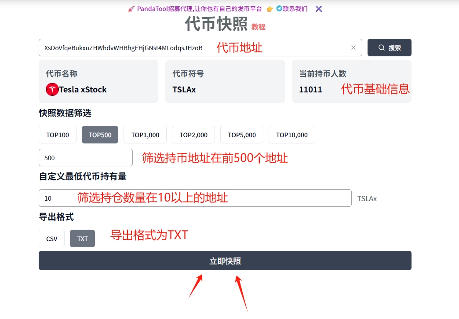Click the TSLAx unit label beside minimum holding
The width and height of the screenshot is (459, 319).
click(x=367, y=198)
